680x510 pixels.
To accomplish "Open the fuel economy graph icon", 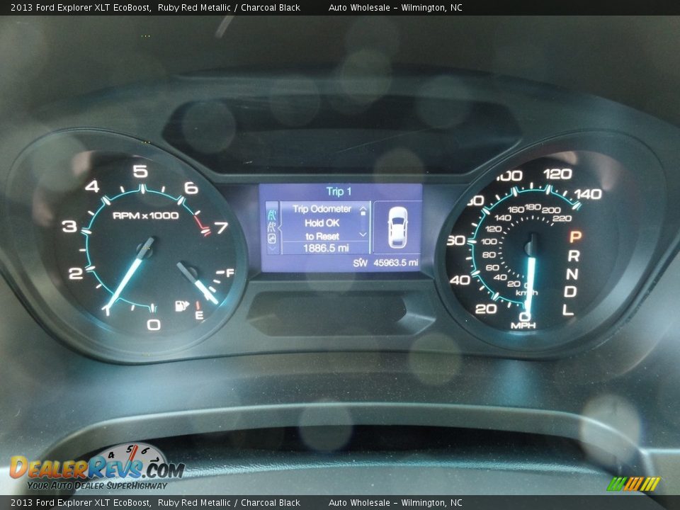I will click(x=272, y=239).
